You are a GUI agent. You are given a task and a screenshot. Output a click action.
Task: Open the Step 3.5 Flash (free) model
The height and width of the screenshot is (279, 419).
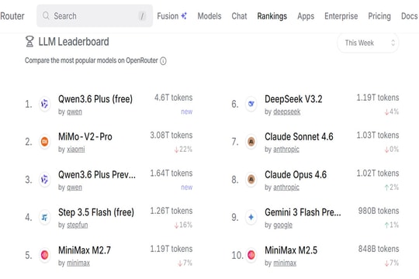[96, 212]
